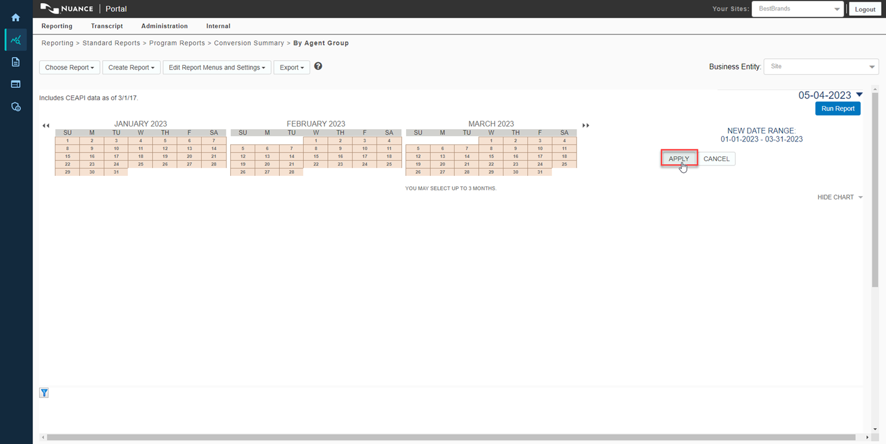This screenshot has width=886, height=444.
Task: Open the Business Entity Site dropdown
Action: point(821,66)
